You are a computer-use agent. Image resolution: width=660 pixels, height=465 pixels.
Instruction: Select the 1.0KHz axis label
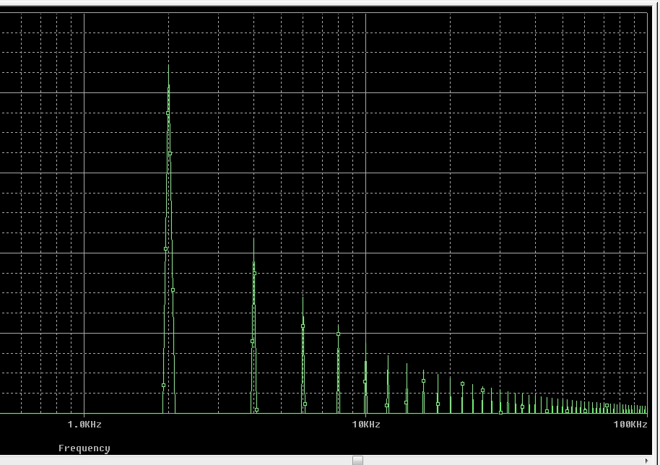click(84, 424)
